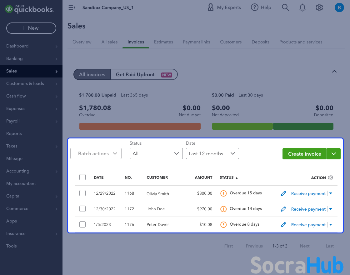Open the settings gear in top bar
Screen dimensions: 350x275
coord(319,7)
